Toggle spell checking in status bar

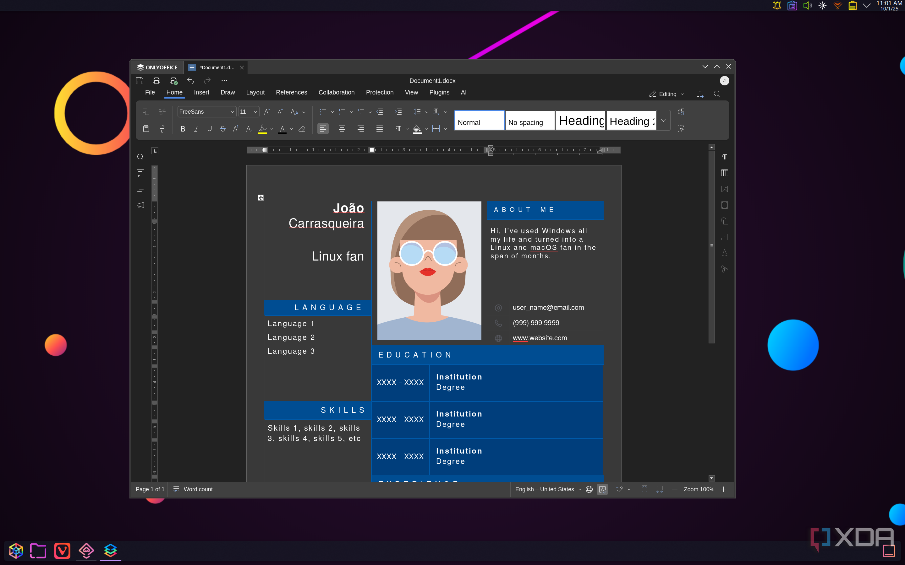click(602, 489)
